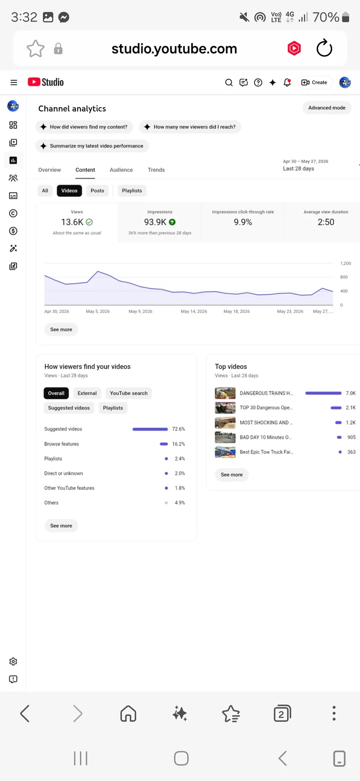Click See more under the views chart
The width and height of the screenshot is (360, 781).
pyautogui.click(x=61, y=329)
